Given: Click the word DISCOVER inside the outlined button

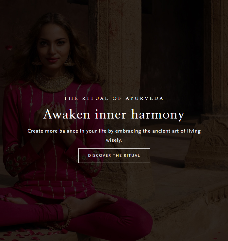Looking at the screenshot, I should click(100, 155).
